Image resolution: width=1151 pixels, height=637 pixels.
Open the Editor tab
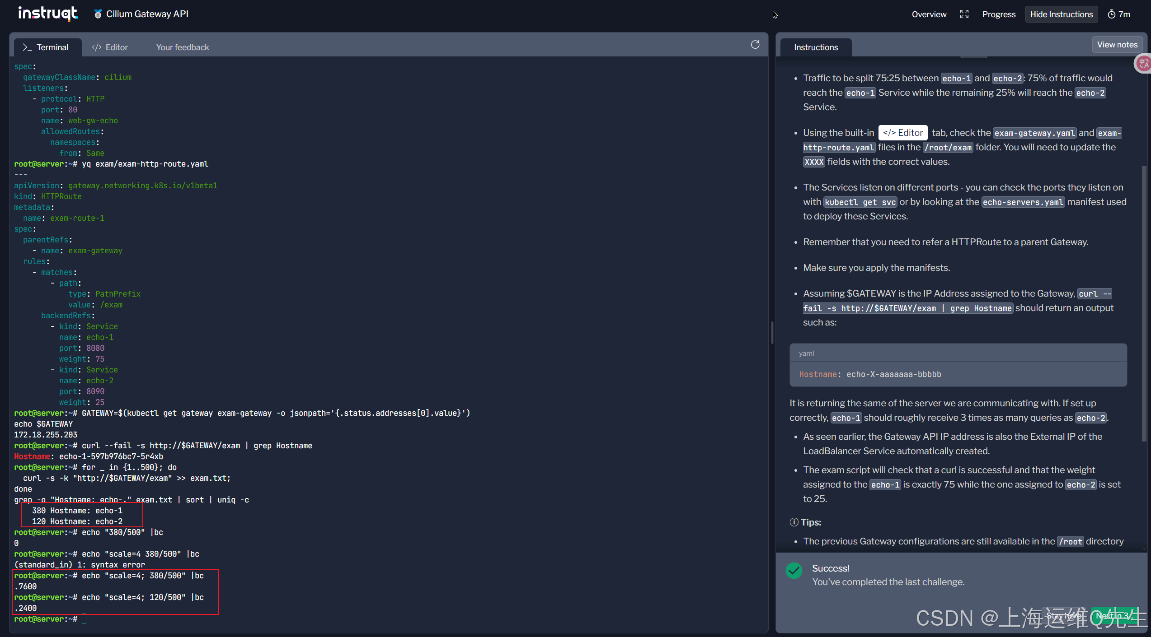(x=110, y=47)
